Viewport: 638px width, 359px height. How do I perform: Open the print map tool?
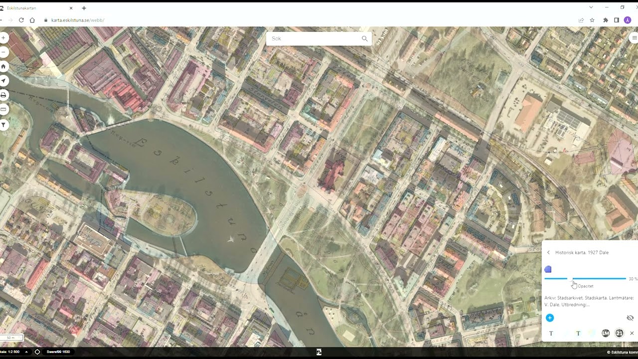tap(3, 95)
